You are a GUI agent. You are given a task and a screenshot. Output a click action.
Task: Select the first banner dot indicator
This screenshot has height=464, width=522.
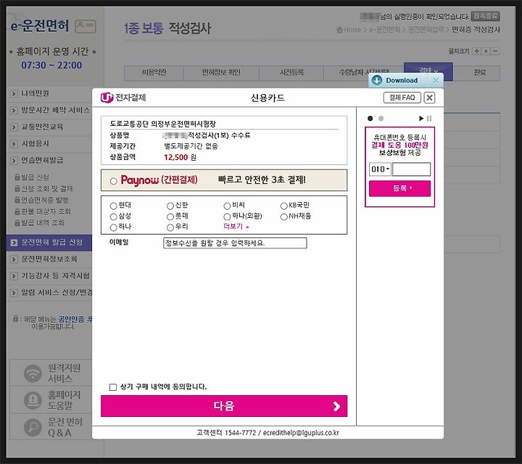370,118
